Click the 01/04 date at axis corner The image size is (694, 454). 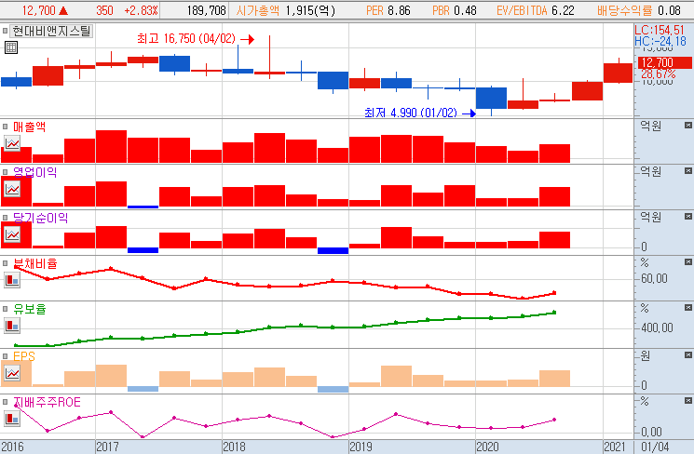656,447
